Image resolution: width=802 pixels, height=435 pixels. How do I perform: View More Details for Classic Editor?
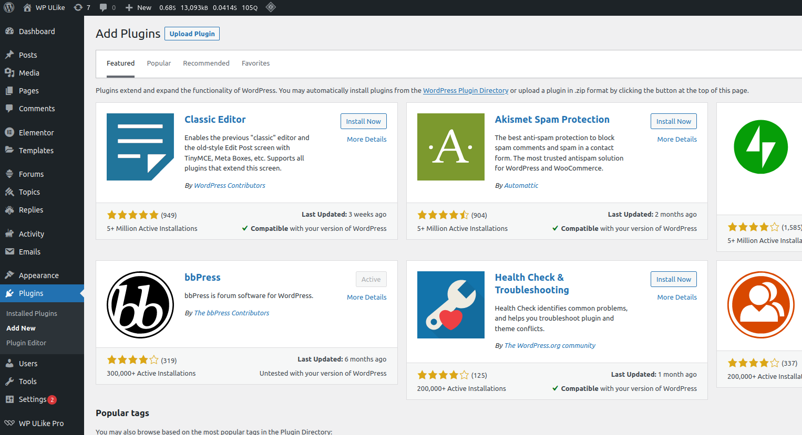point(367,139)
